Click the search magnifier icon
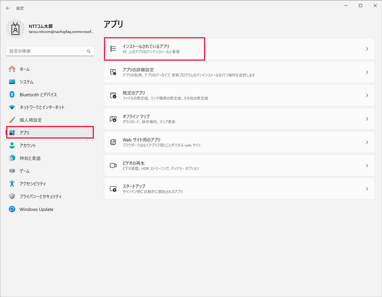 [89, 51]
